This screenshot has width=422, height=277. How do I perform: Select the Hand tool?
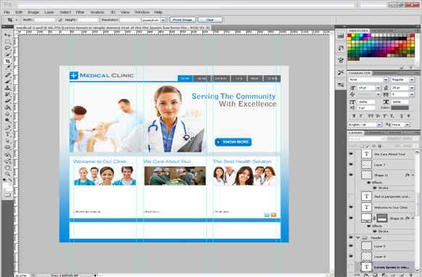click(7, 168)
